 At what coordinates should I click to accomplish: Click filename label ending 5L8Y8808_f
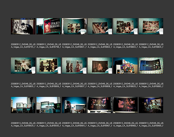[100, 85]
